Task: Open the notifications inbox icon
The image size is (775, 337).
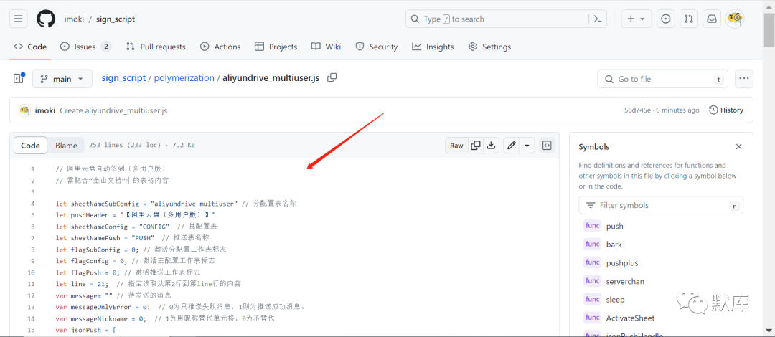Action: coord(712,19)
